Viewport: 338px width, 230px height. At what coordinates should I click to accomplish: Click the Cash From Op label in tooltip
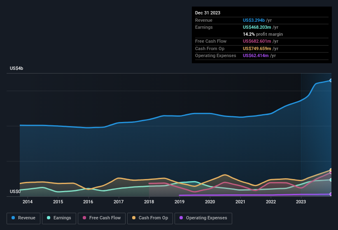coord(210,48)
